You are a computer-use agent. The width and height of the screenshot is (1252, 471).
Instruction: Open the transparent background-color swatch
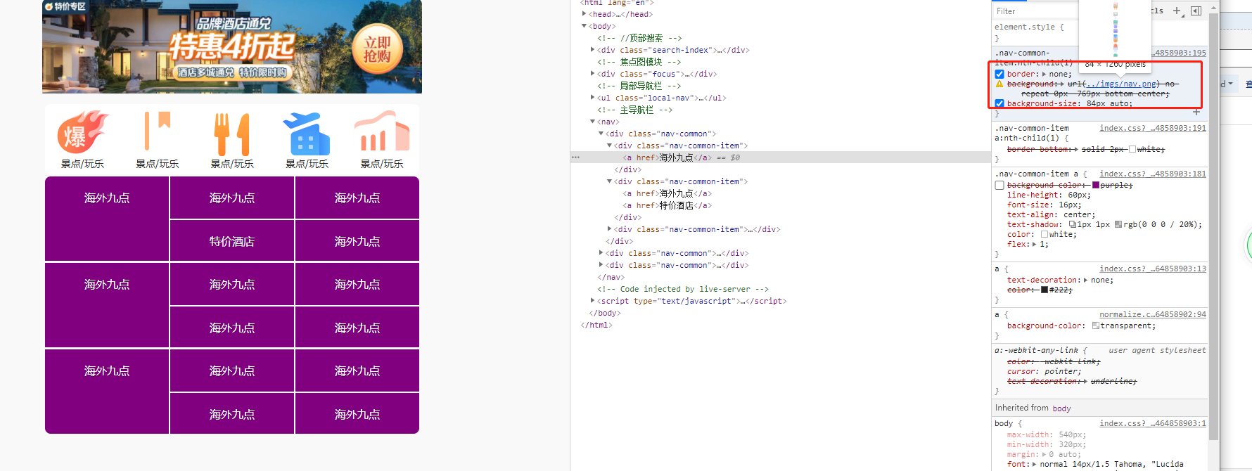click(x=1096, y=326)
